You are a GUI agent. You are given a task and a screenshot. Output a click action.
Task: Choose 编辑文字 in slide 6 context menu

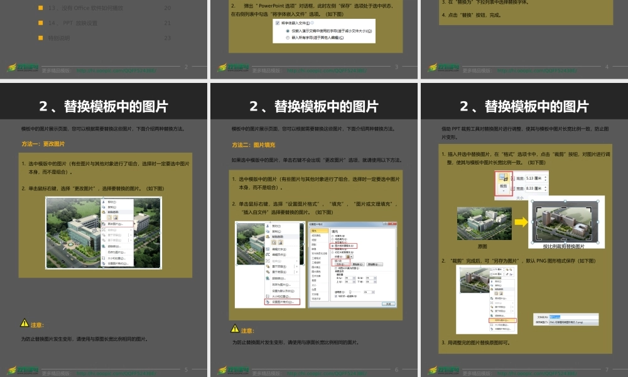point(279,249)
